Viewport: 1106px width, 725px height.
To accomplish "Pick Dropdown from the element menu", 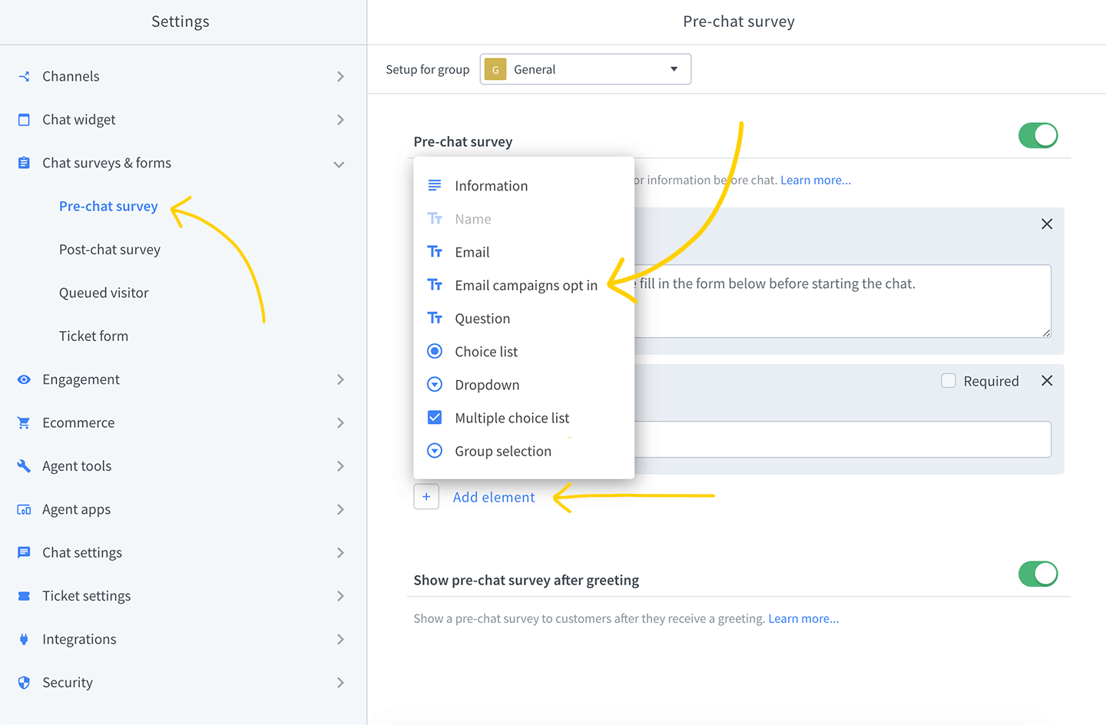I will 524,385.
